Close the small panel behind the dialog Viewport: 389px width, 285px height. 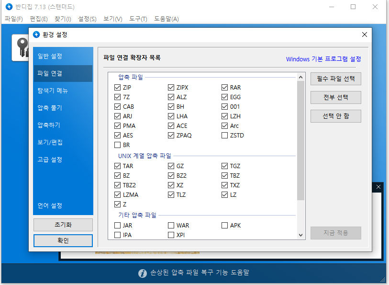pyautogui.click(x=378, y=187)
